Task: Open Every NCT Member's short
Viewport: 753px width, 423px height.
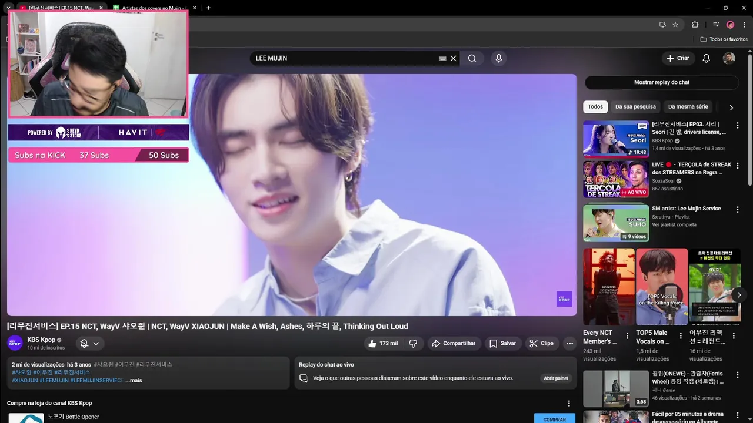Action: click(x=608, y=287)
